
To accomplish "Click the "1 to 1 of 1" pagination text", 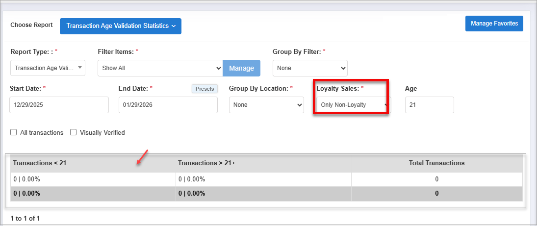I will pyautogui.click(x=25, y=218).
